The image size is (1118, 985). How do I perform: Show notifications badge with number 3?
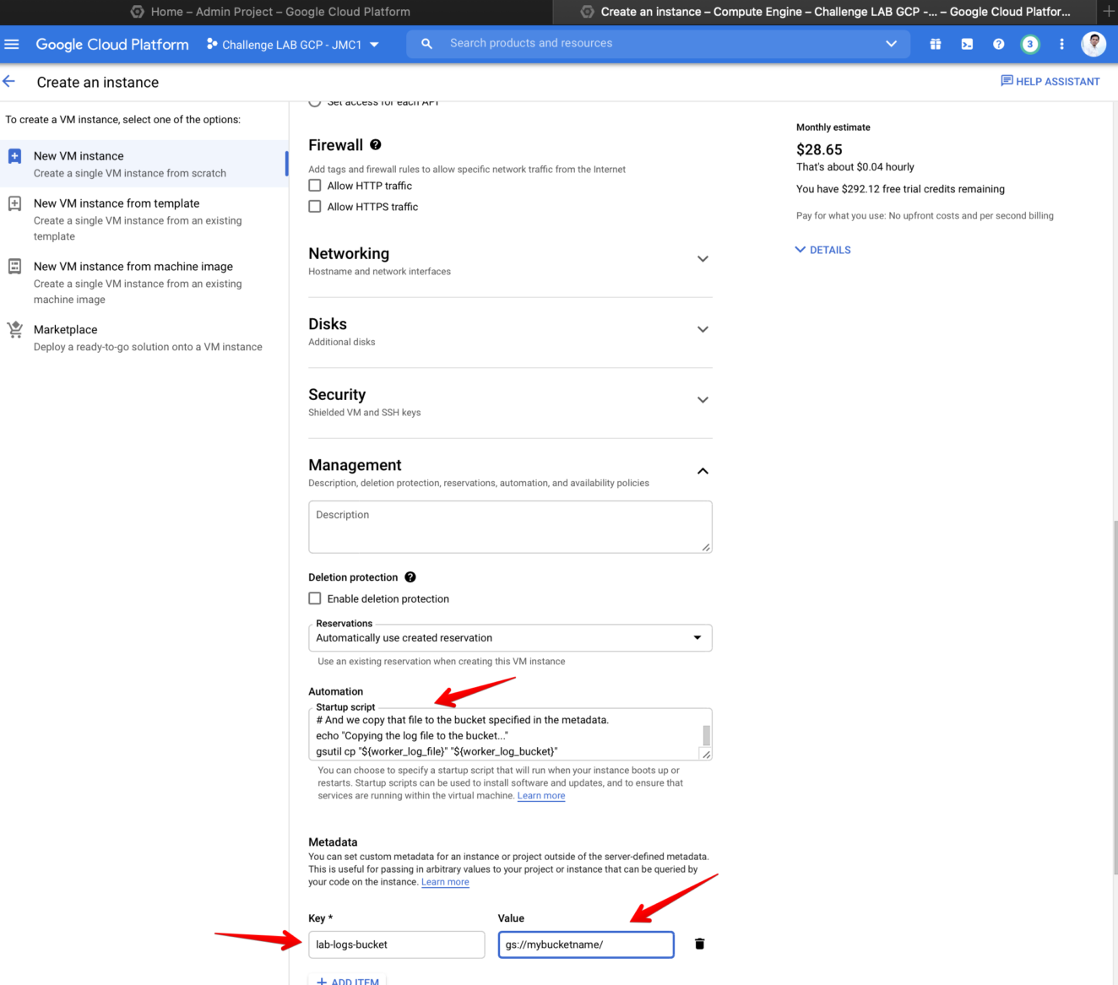click(x=1030, y=44)
